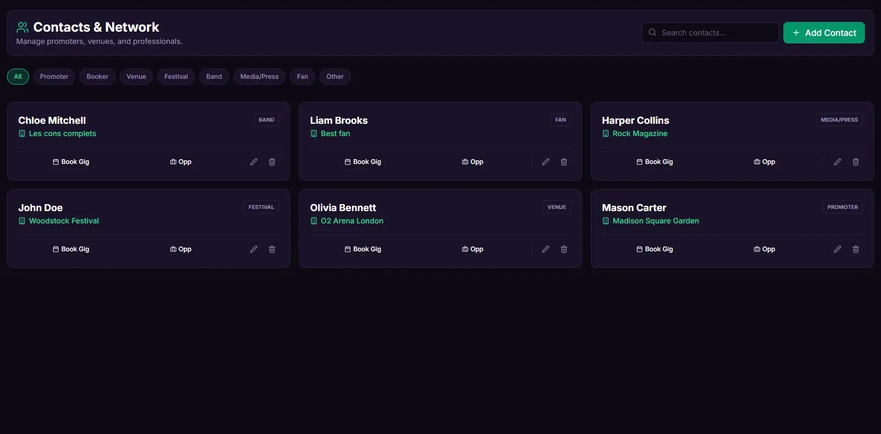Delete Harper Collins contact via trash icon
This screenshot has width=881, height=434.
856,162
